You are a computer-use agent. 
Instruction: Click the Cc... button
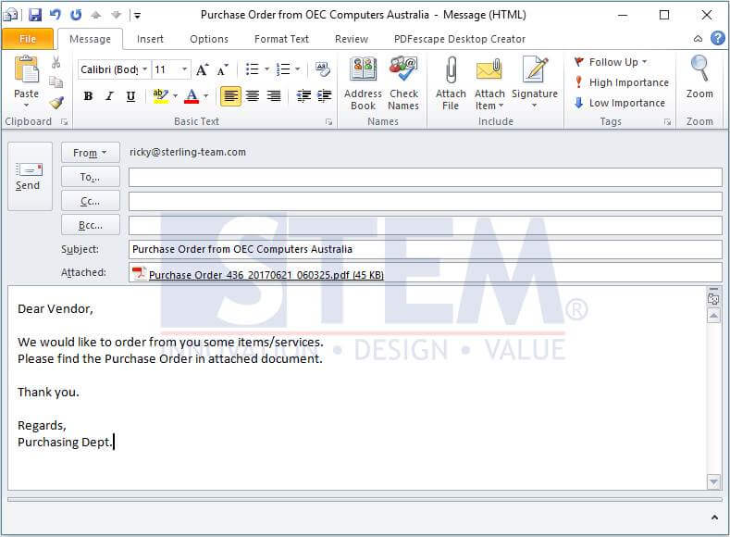tap(91, 201)
